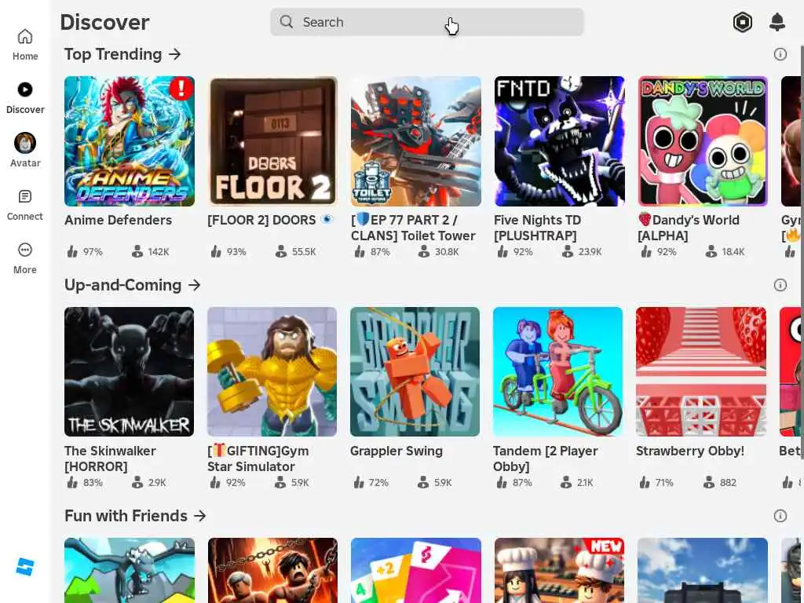This screenshot has width=804, height=603.
Task: Open the Five Nights TD thumbnail
Action: (559, 141)
